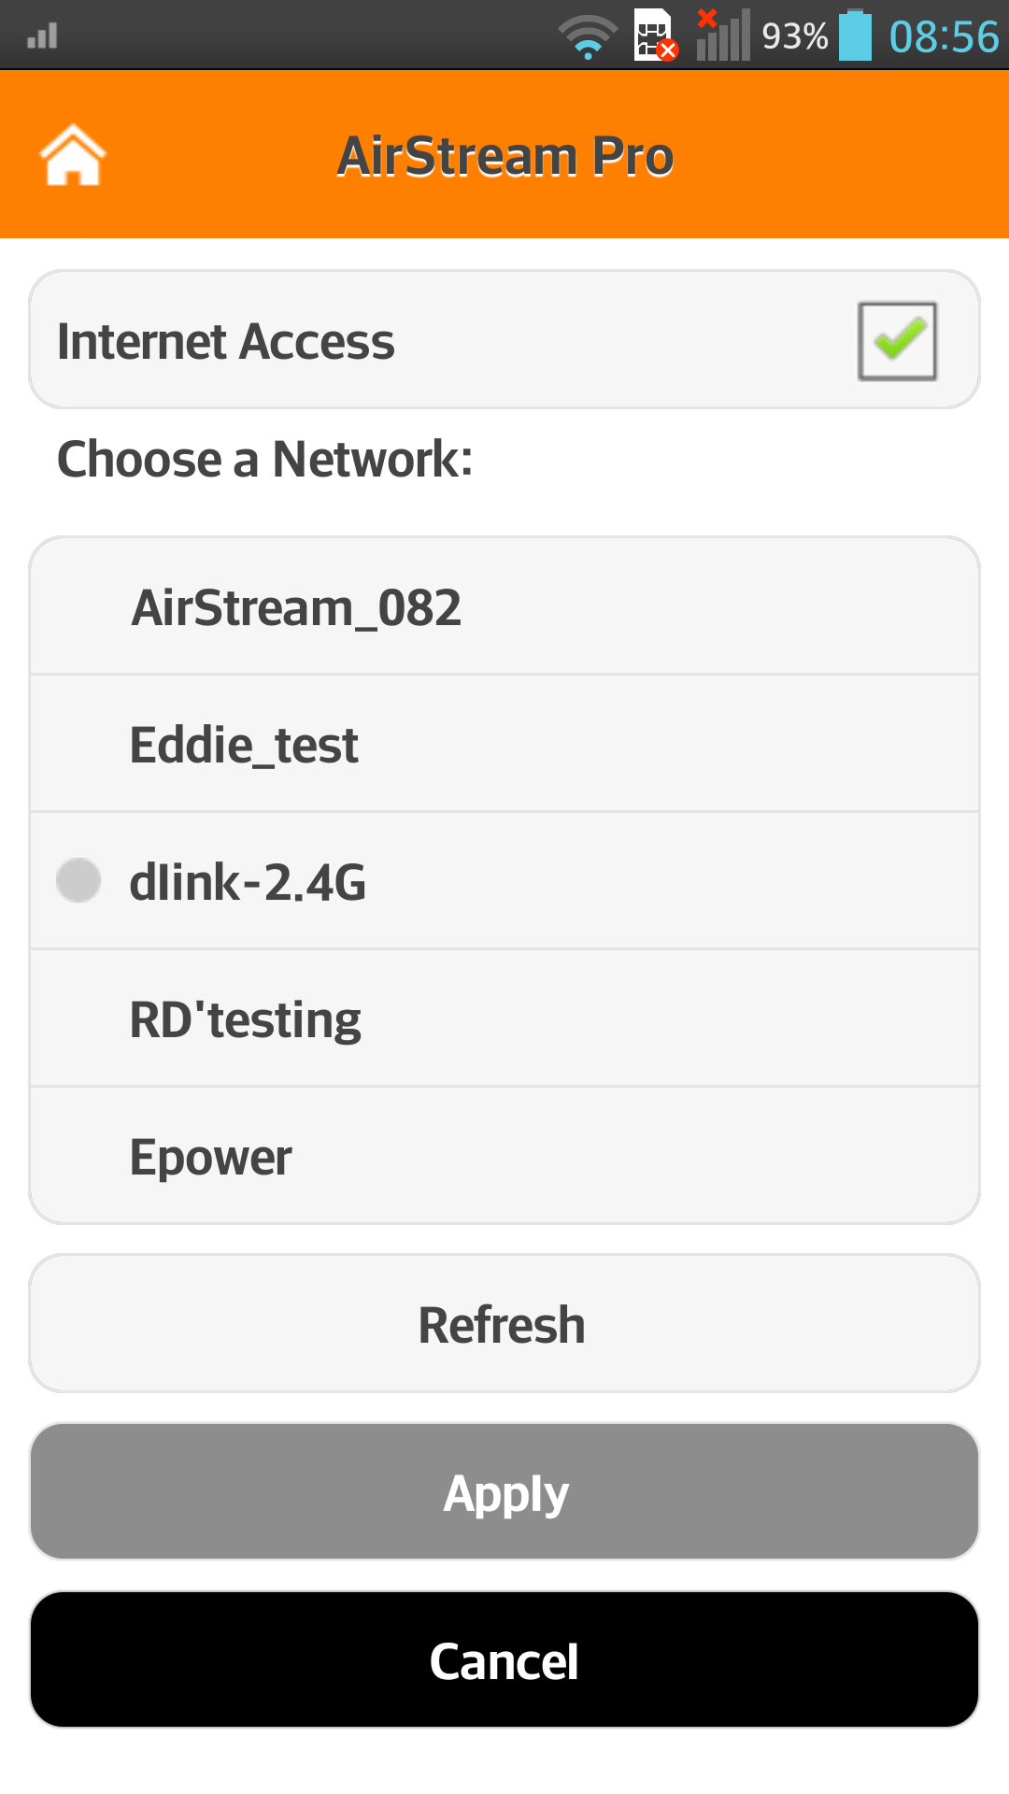
Task: Tap the home icon in header
Action: coord(73,155)
